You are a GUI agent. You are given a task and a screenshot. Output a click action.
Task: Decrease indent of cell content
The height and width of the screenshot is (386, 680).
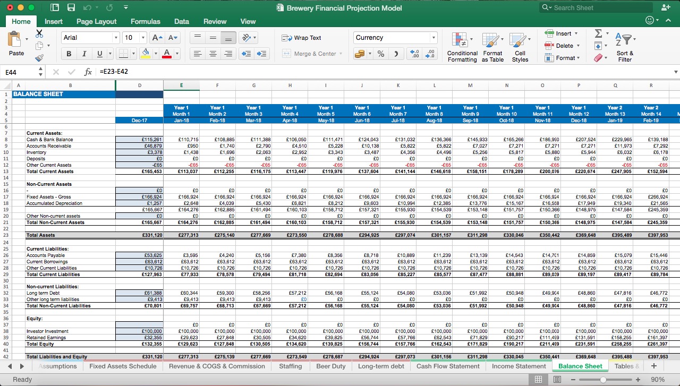pos(246,54)
